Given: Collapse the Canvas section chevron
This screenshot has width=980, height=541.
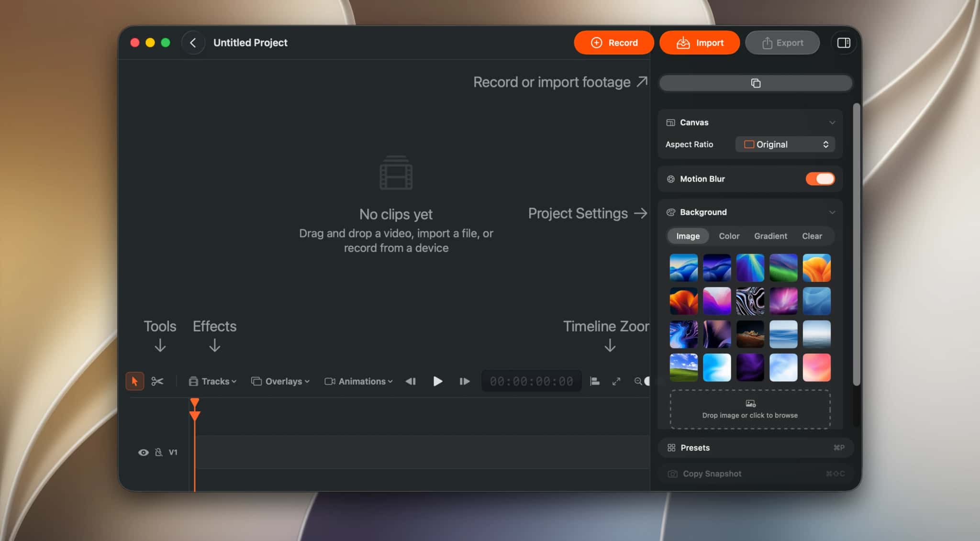Looking at the screenshot, I should tap(832, 122).
